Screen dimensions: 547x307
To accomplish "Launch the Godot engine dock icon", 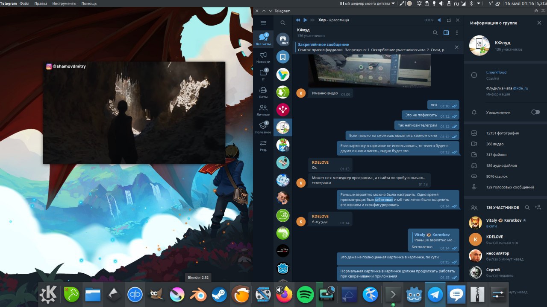I will click(x=414, y=295).
